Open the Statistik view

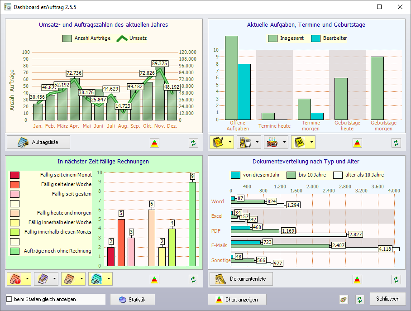133,300
